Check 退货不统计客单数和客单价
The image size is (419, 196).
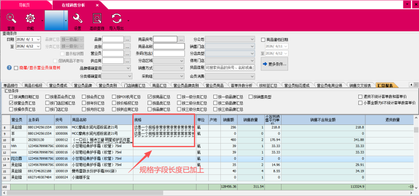pos(360,97)
